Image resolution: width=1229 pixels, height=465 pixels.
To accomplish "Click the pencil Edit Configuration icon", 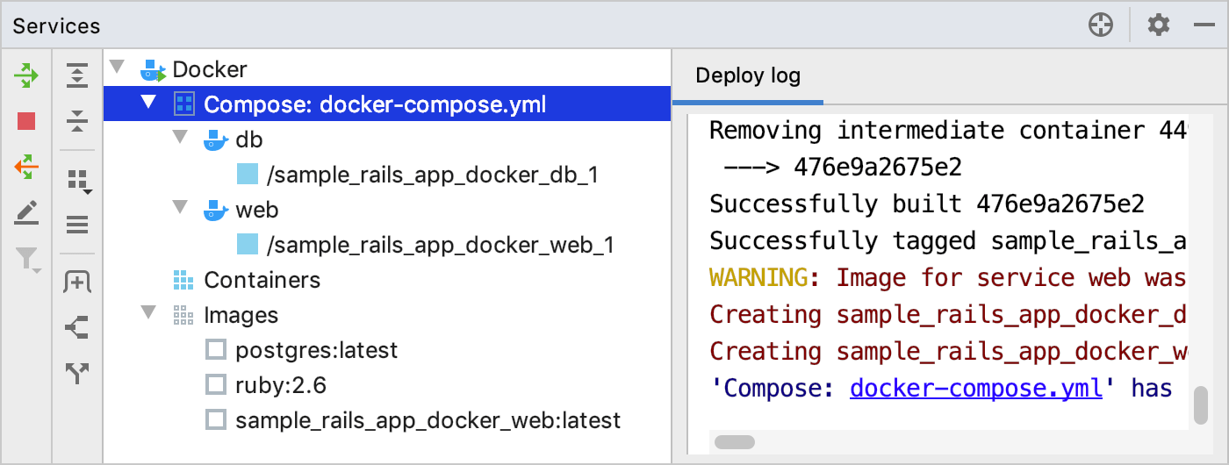I will coord(26,212).
